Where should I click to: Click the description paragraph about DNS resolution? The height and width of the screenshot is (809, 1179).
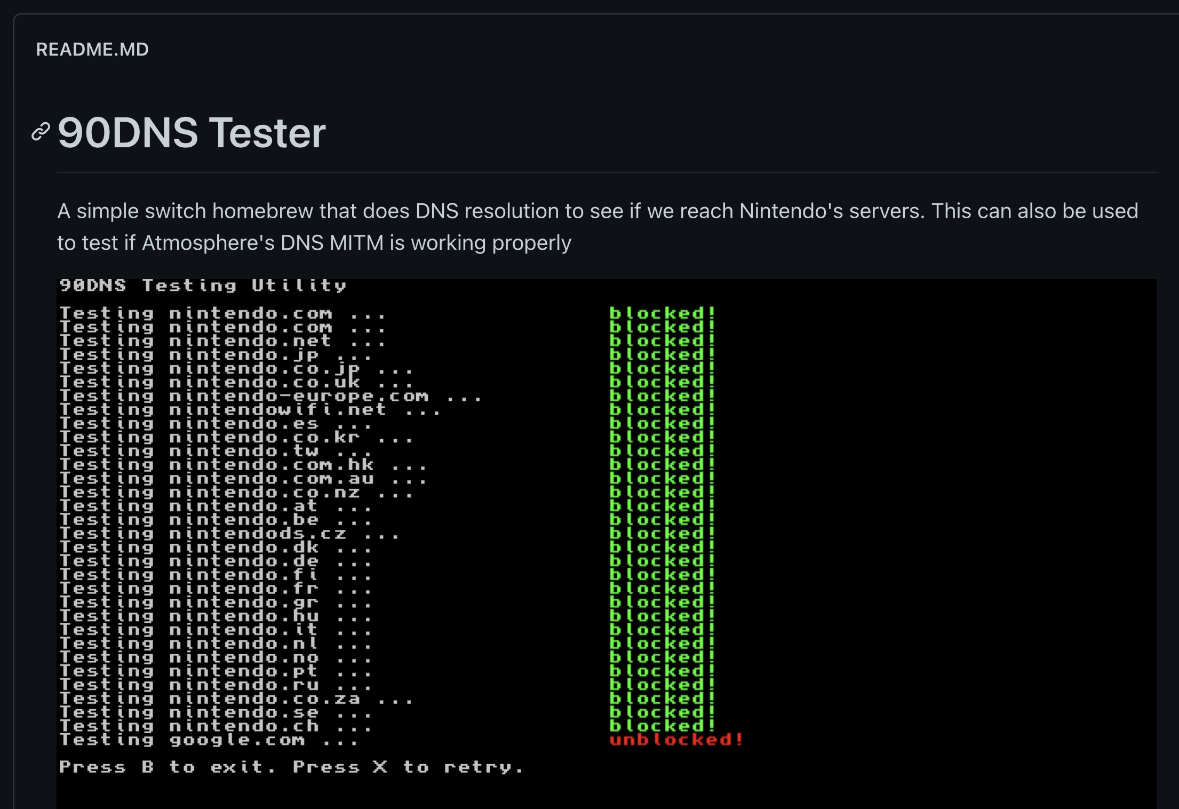pos(598,227)
